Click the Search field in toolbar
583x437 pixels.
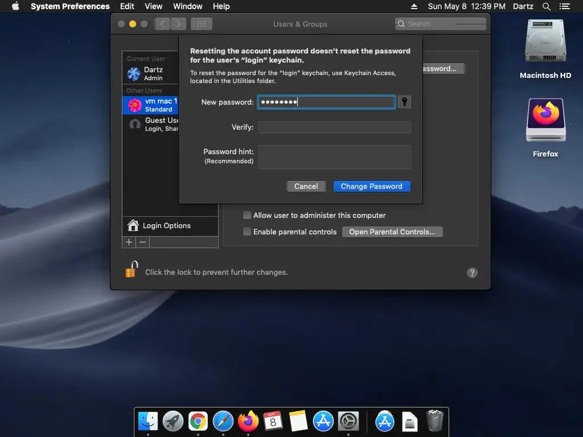click(x=441, y=24)
